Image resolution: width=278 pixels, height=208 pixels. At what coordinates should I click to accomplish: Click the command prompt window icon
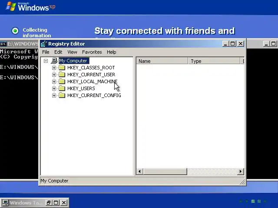[x=3, y=44]
